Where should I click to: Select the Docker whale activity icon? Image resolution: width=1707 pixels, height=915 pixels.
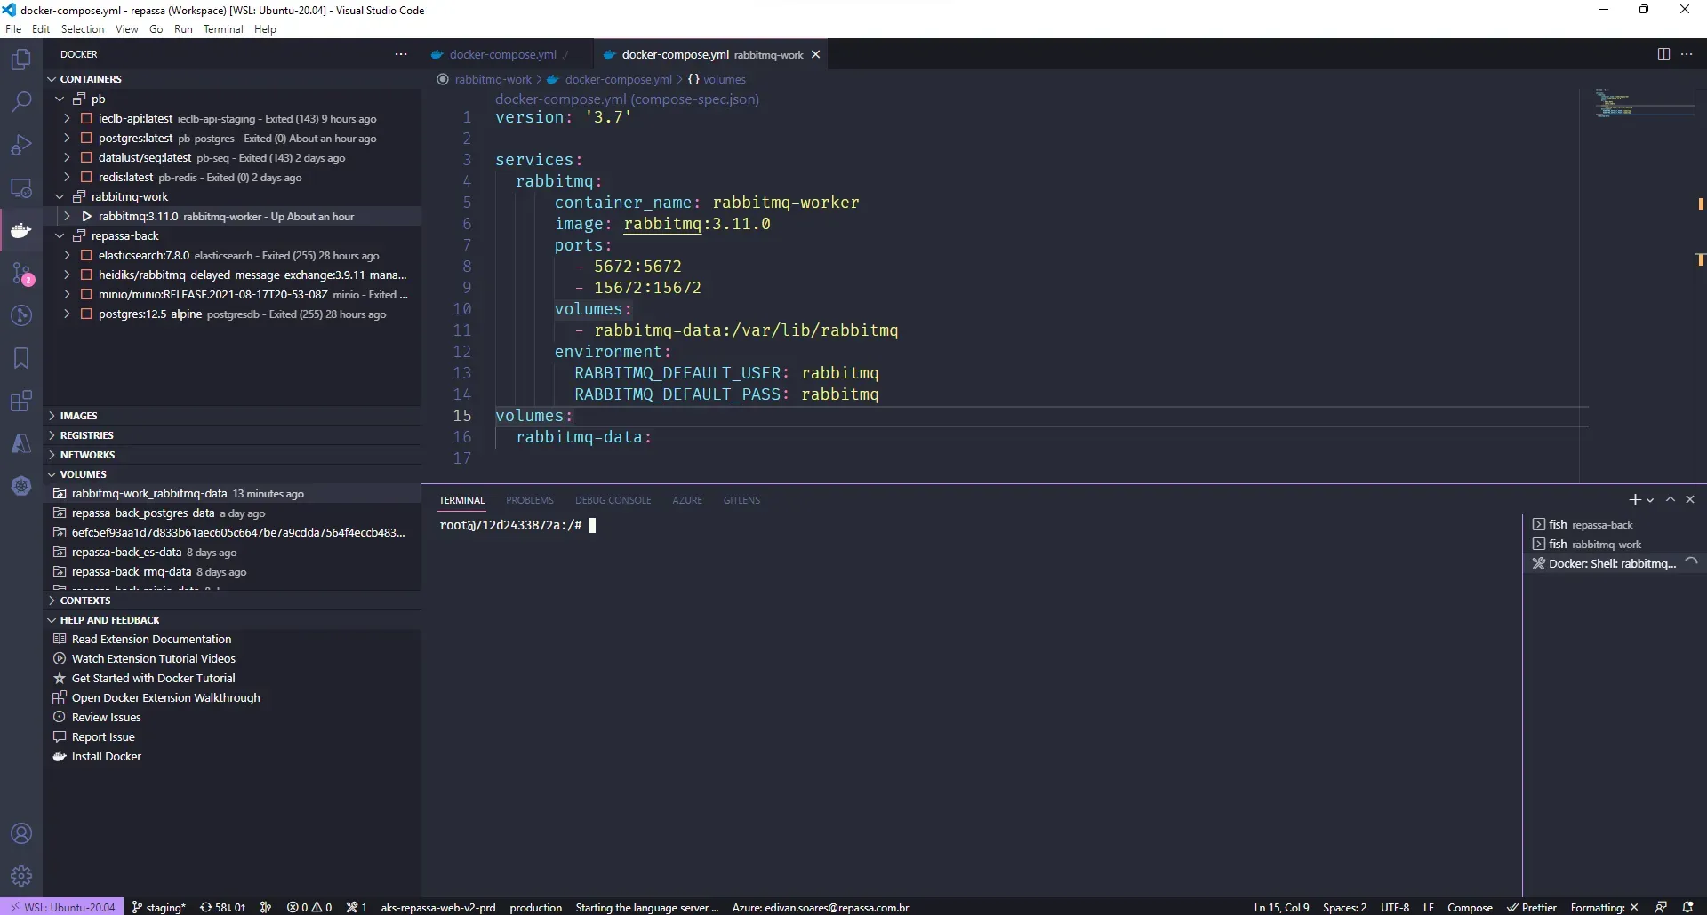point(21,231)
